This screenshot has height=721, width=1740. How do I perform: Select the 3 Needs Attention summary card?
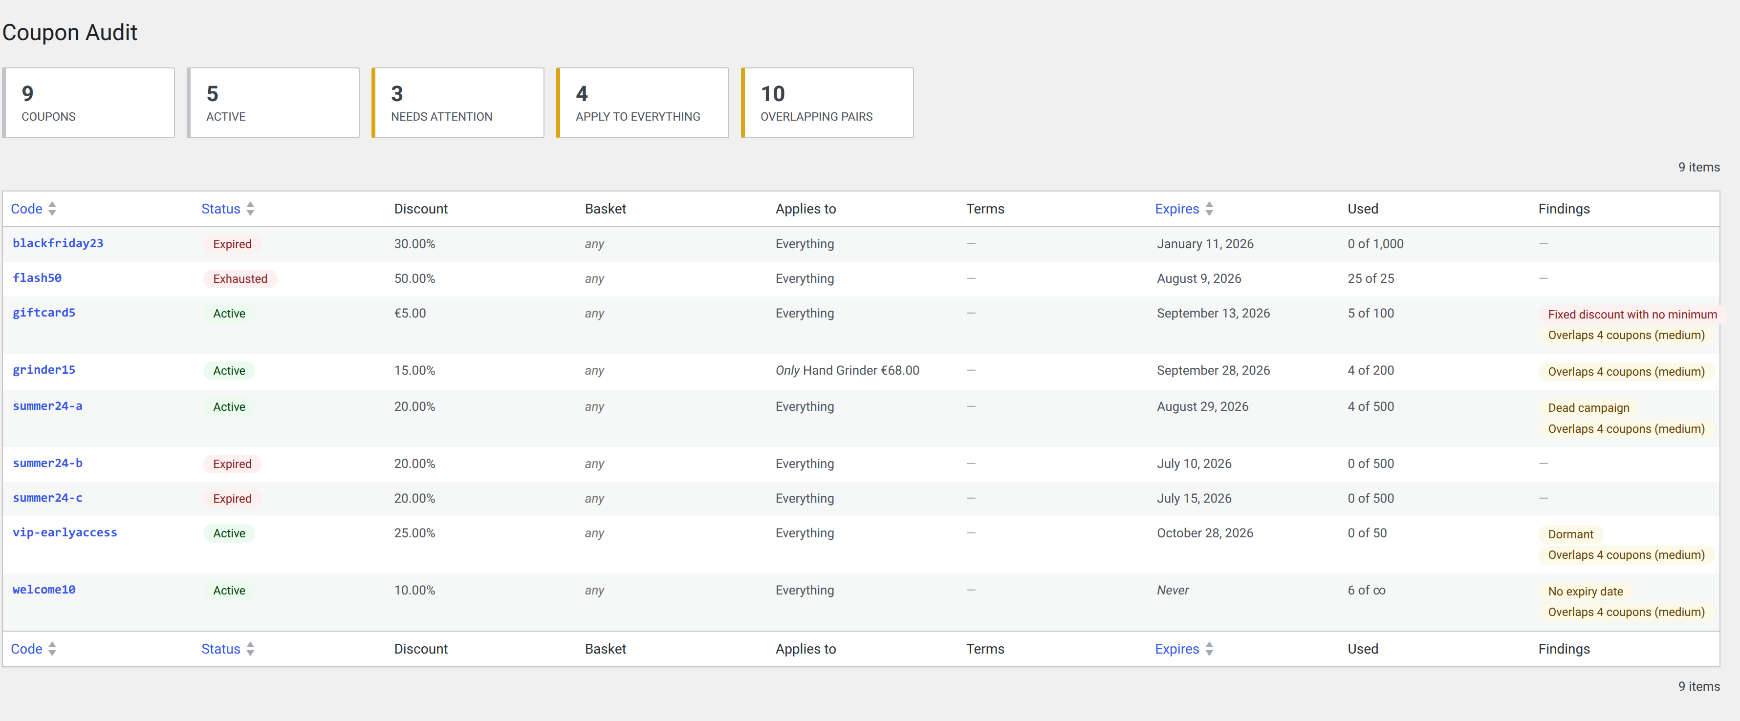(458, 103)
